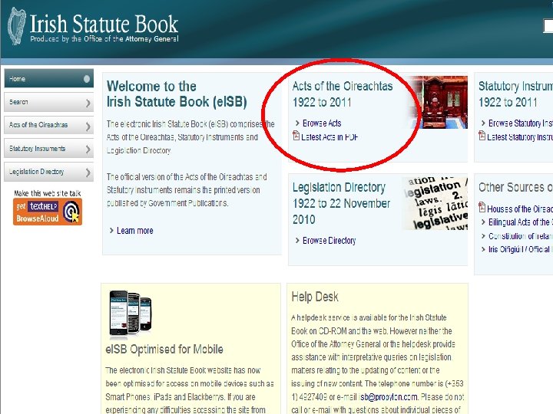The width and height of the screenshot is (553, 414).
Task: Click arrow bullet before Browse Directory
Action: tap(297, 241)
